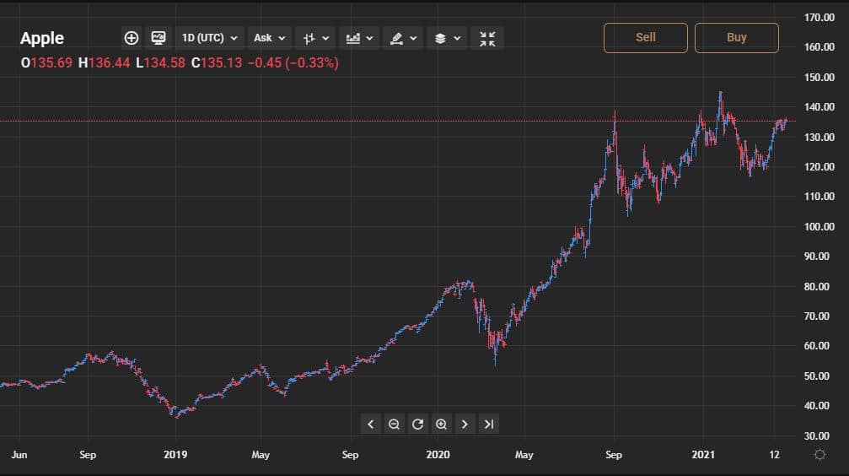Open the 1D (UTC) timeframe dropdown

pos(210,38)
